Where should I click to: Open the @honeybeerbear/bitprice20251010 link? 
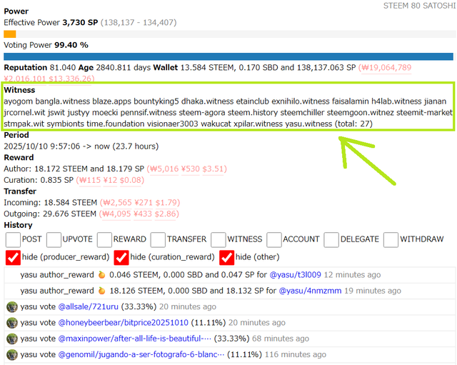124,323
